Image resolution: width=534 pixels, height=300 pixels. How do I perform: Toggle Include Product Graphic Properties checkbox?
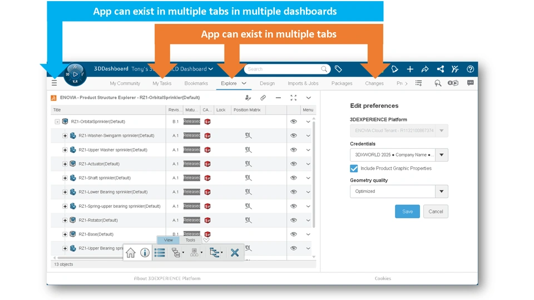coord(354,168)
